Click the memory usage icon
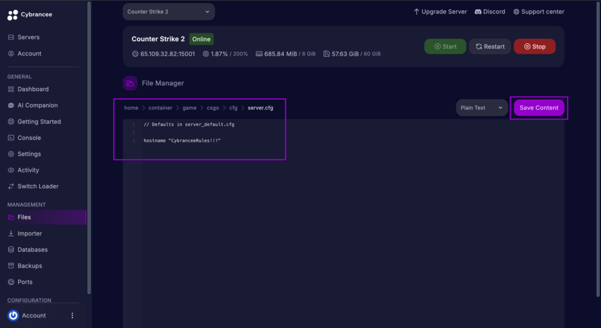This screenshot has width=601, height=328. click(x=259, y=54)
